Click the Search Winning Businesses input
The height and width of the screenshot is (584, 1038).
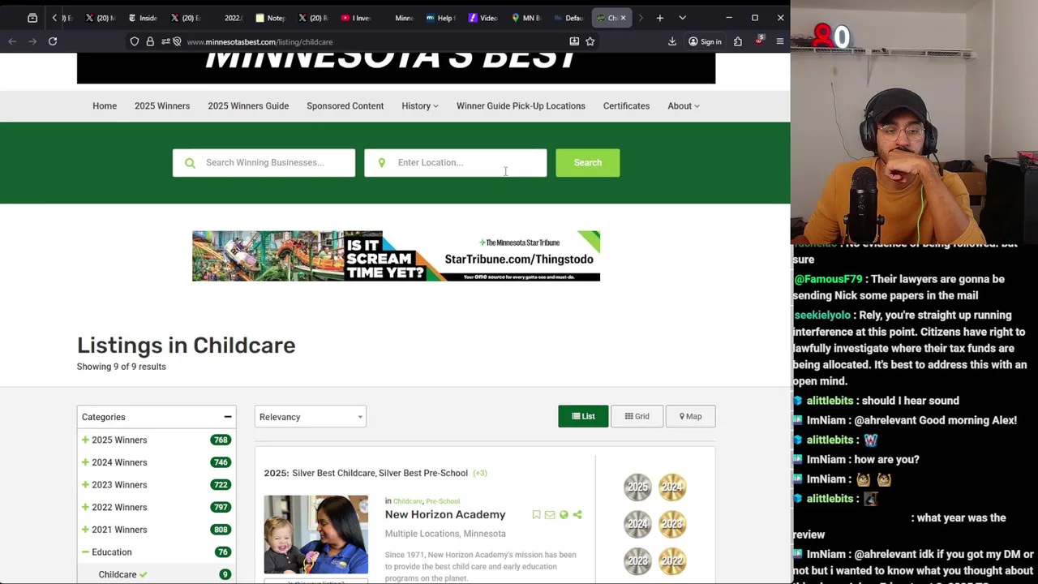coord(264,163)
